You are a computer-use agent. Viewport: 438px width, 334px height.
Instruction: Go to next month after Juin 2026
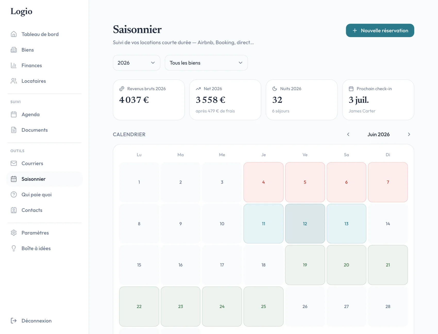pyautogui.click(x=409, y=134)
